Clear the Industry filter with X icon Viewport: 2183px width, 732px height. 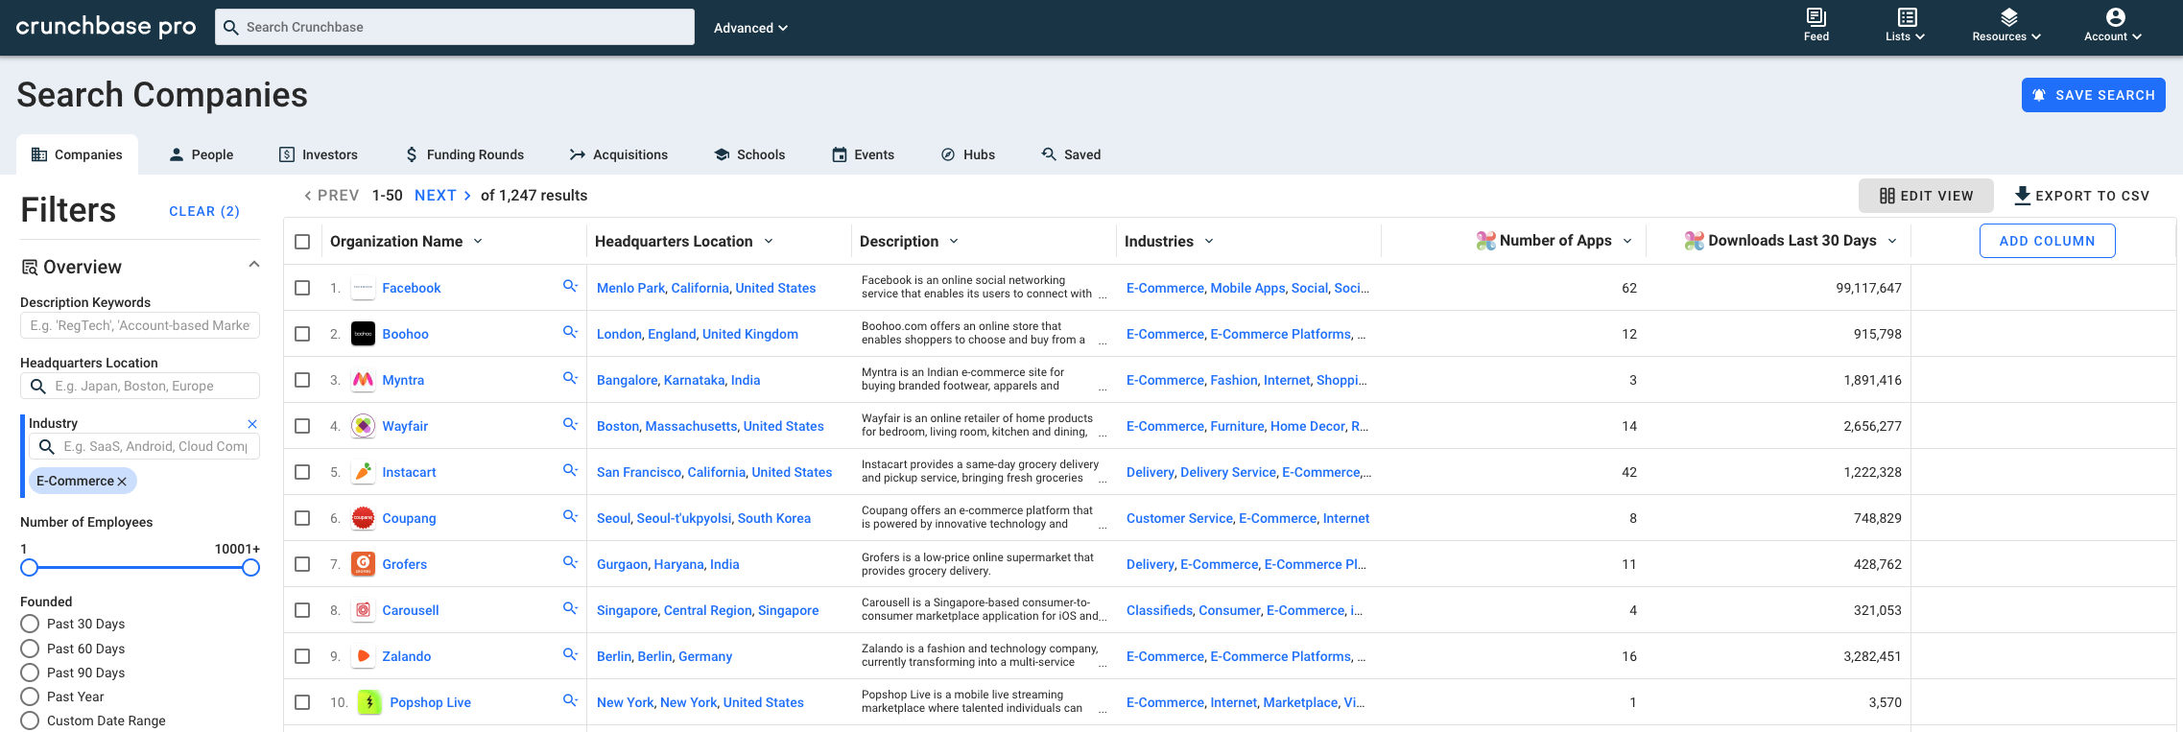click(252, 424)
